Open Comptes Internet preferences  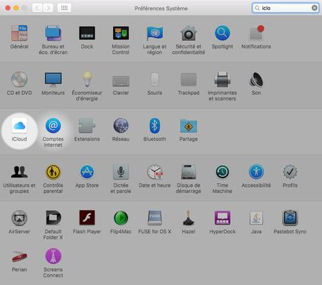coord(53,133)
